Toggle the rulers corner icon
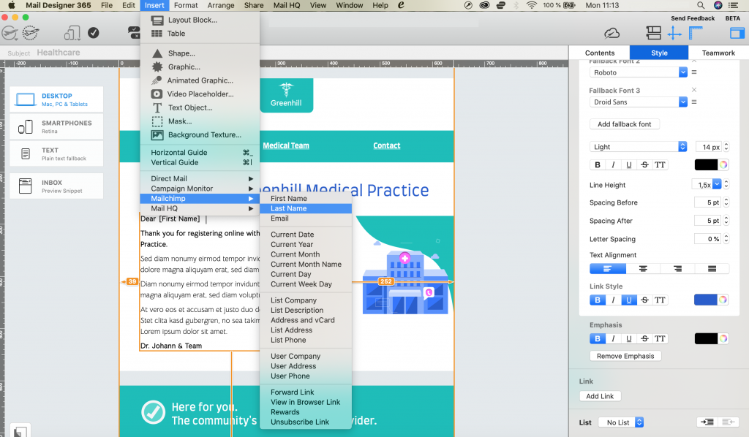Image resolution: width=749 pixels, height=437 pixels. 696,33
